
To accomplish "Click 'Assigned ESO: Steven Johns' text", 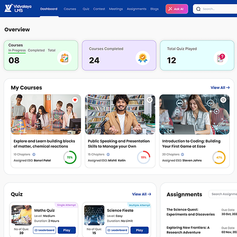I will click(x=182, y=160).
